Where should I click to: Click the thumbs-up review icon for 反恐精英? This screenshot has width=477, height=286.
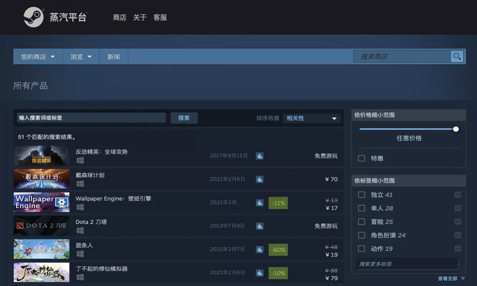click(x=260, y=156)
